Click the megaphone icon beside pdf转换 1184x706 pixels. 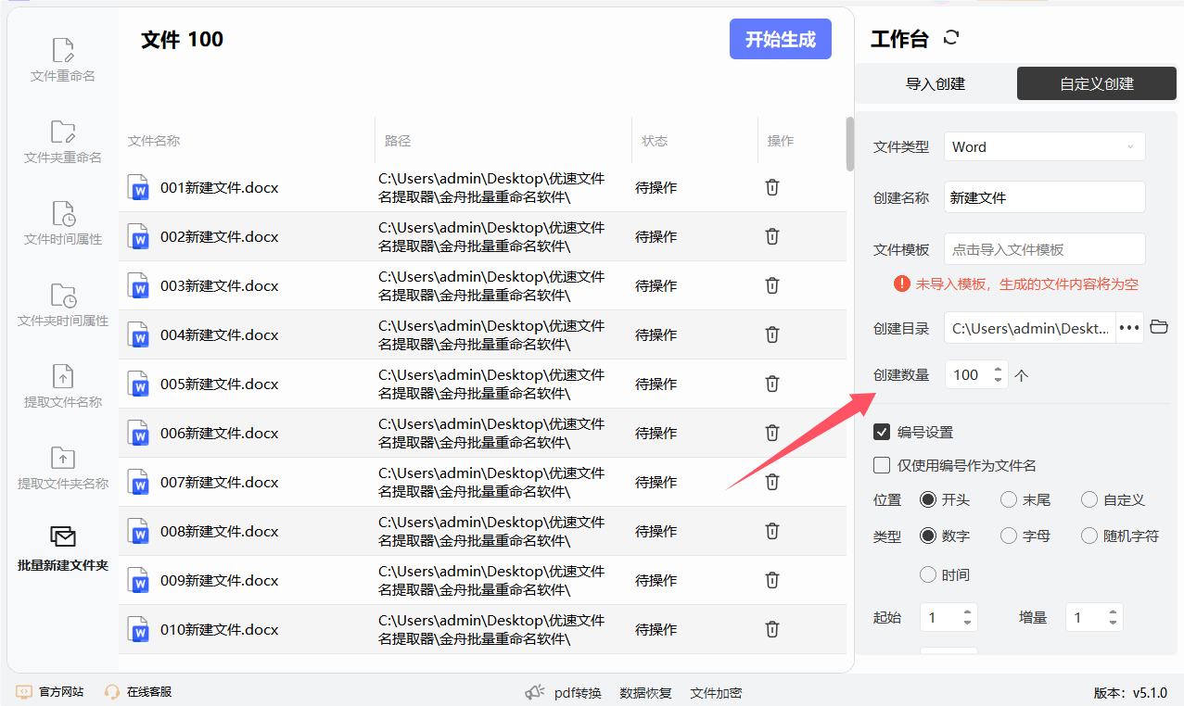tap(534, 692)
